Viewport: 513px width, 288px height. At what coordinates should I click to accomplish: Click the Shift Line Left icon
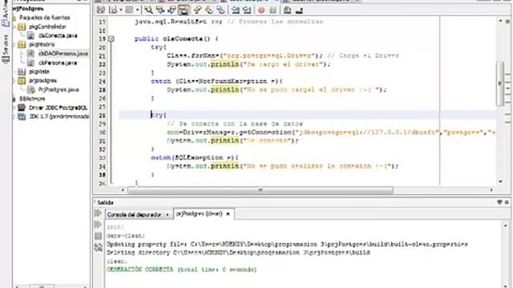click(x=235, y=10)
